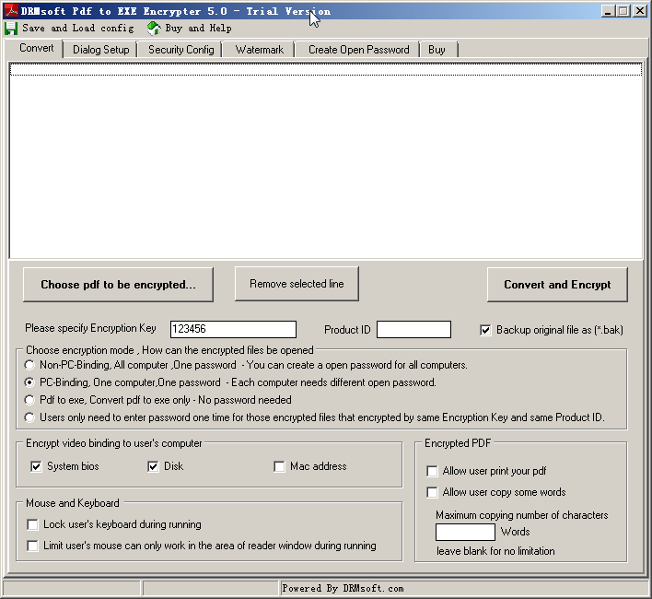Viewport: 652px width, 599px height.
Task: Open Create Open Password tab
Action: point(358,50)
